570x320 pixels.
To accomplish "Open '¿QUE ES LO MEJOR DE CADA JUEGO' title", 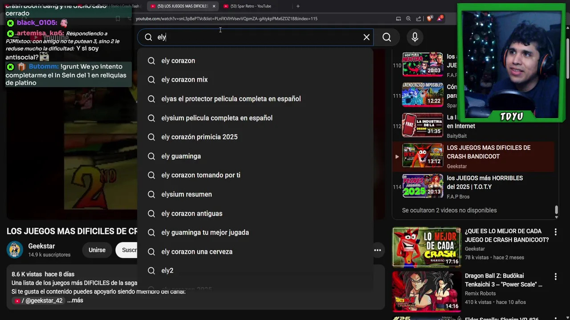I will click(x=507, y=236).
